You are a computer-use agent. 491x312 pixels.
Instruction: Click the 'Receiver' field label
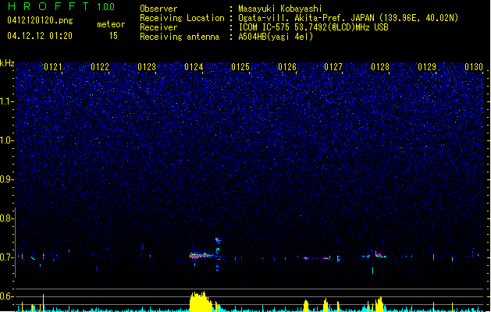click(x=158, y=27)
